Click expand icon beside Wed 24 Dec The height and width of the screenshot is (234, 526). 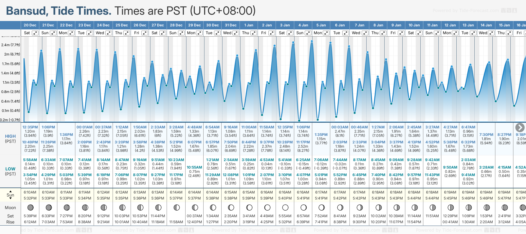pos(109,33)
